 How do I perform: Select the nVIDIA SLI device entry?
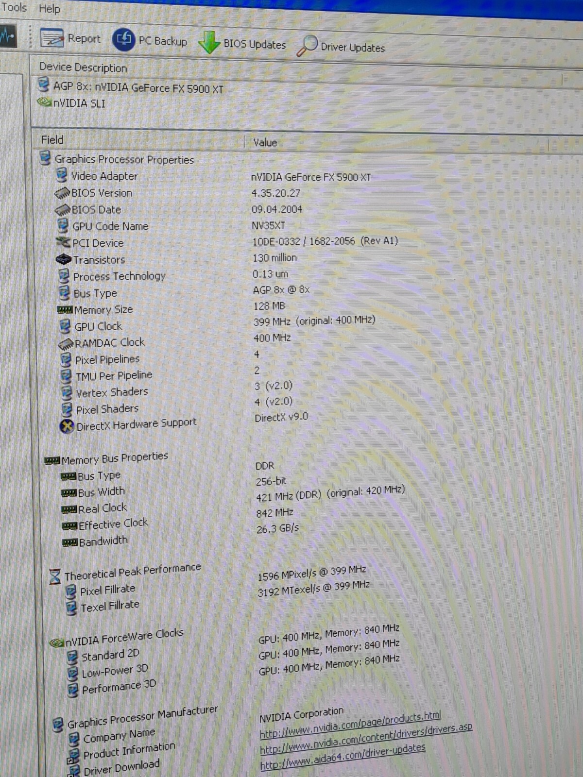pyautogui.click(x=72, y=103)
